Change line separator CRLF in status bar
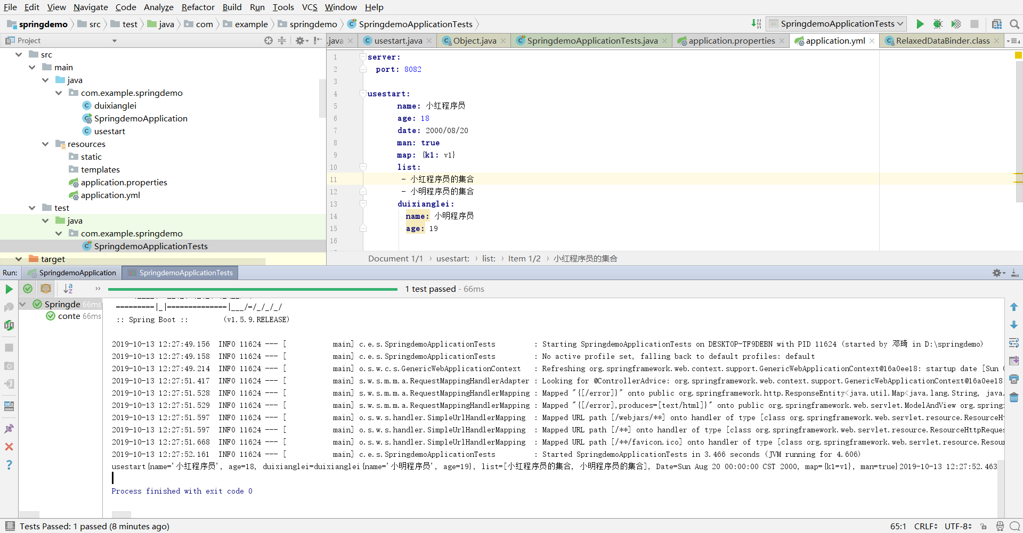1023x533 pixels. coord(925,526)
